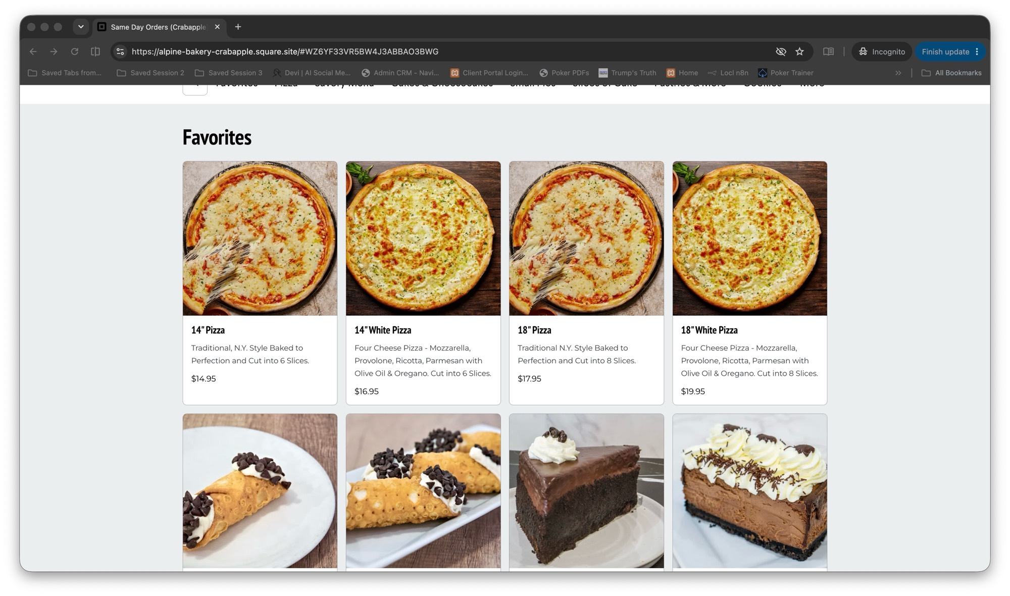Open the 18" White Pizza item title

coord(709,330)
